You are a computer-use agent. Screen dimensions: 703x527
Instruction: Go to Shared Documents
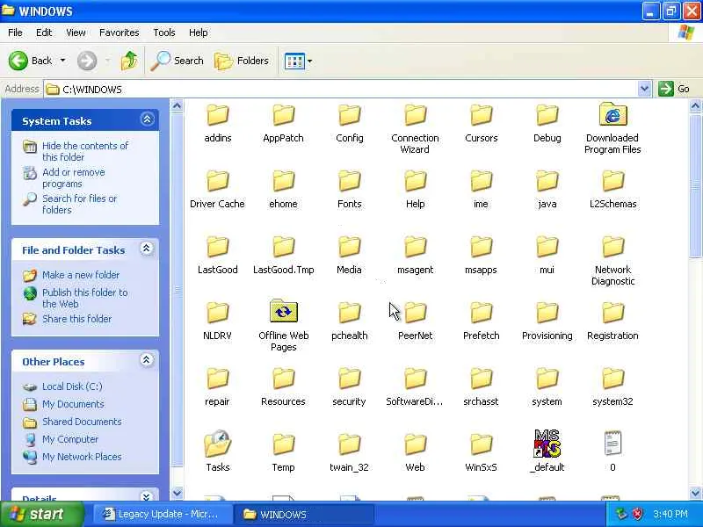coord(82,422)
